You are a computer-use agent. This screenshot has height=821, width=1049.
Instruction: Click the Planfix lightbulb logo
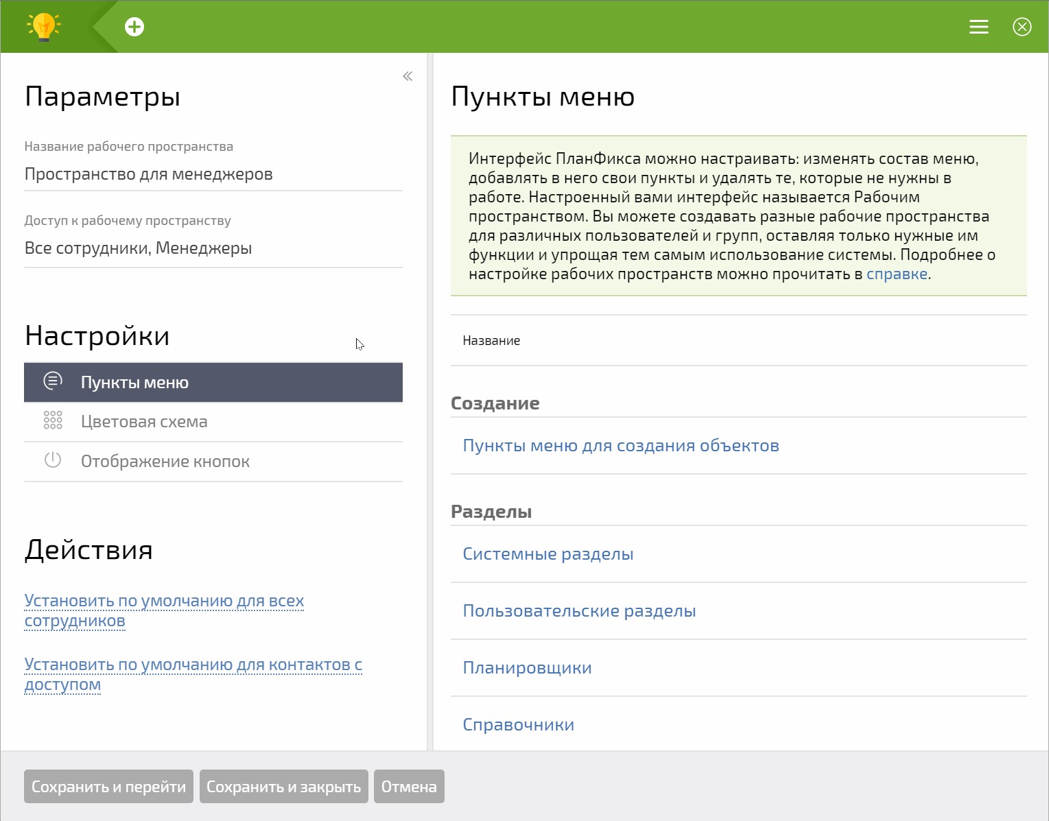[x=44, y=27]
